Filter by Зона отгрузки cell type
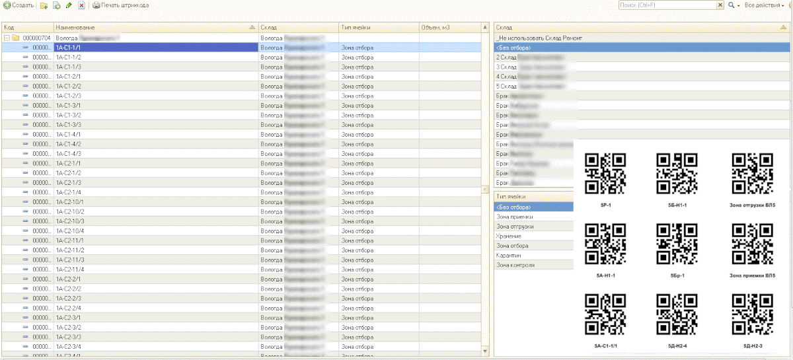Viewport: 793px width, 360px height. [534, 226]
